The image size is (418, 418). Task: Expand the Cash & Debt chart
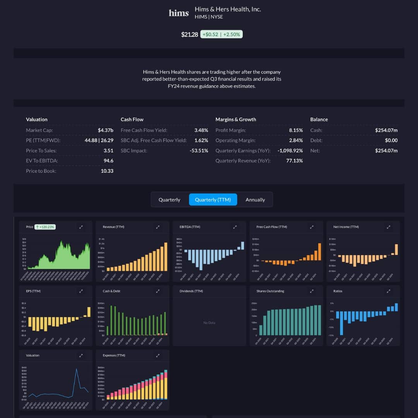coord(158,291)
